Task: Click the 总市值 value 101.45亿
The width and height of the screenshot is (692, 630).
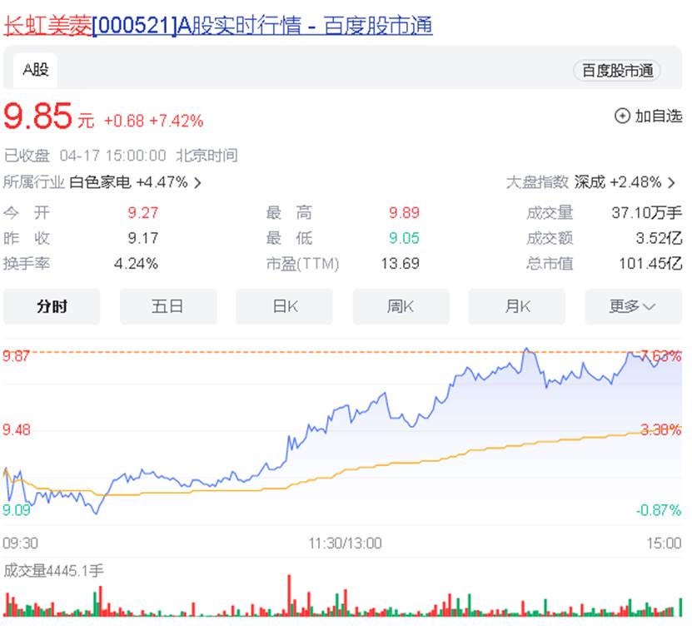Action: (x=650, y=264)
